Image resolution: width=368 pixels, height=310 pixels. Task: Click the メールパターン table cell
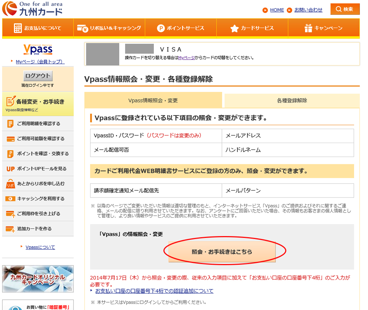(x=288, y=190)
